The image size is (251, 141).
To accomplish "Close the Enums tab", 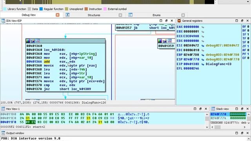I will (x=183, y=15).
